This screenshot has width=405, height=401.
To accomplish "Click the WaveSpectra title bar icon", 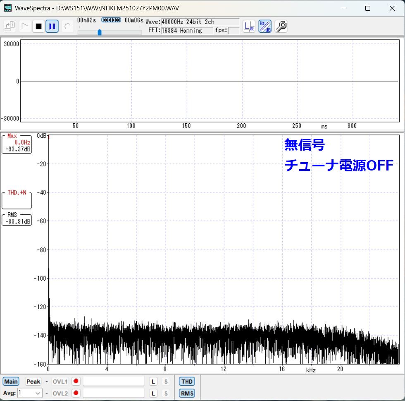I will click(x=8, y=8).
